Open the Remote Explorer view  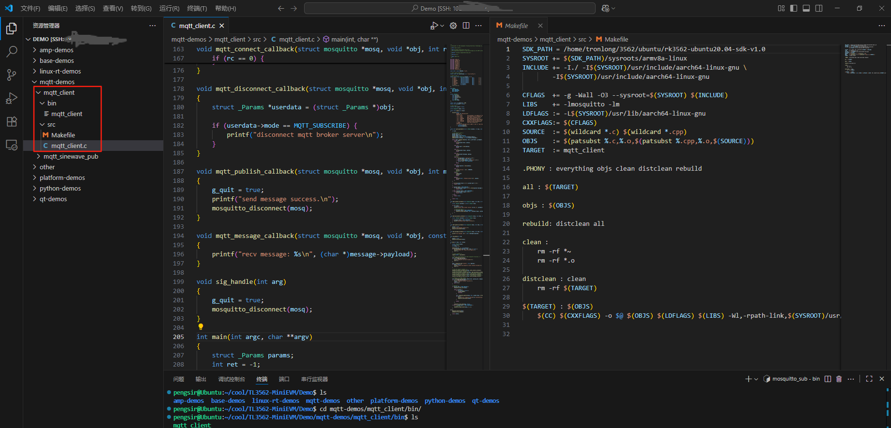(x=12, y=145)
